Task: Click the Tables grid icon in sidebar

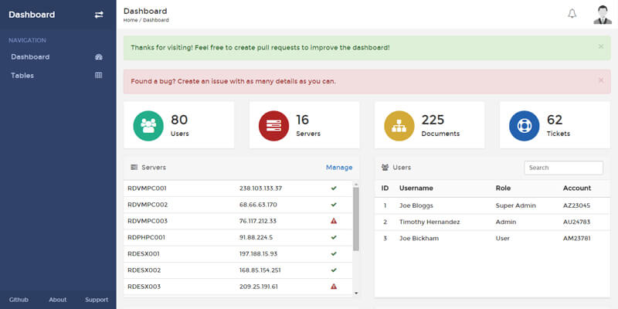Action: pos(98,76)
